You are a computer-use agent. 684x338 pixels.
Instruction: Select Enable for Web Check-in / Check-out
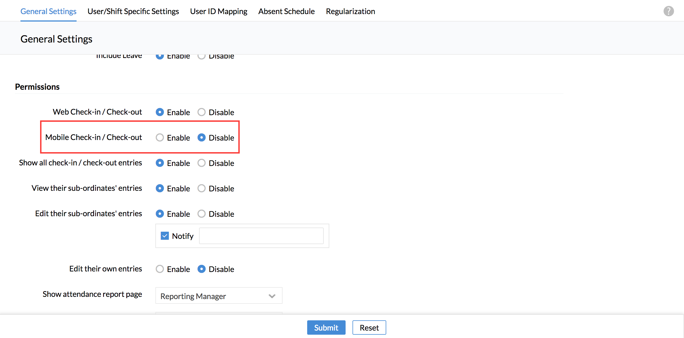click(x=160, y=112)
